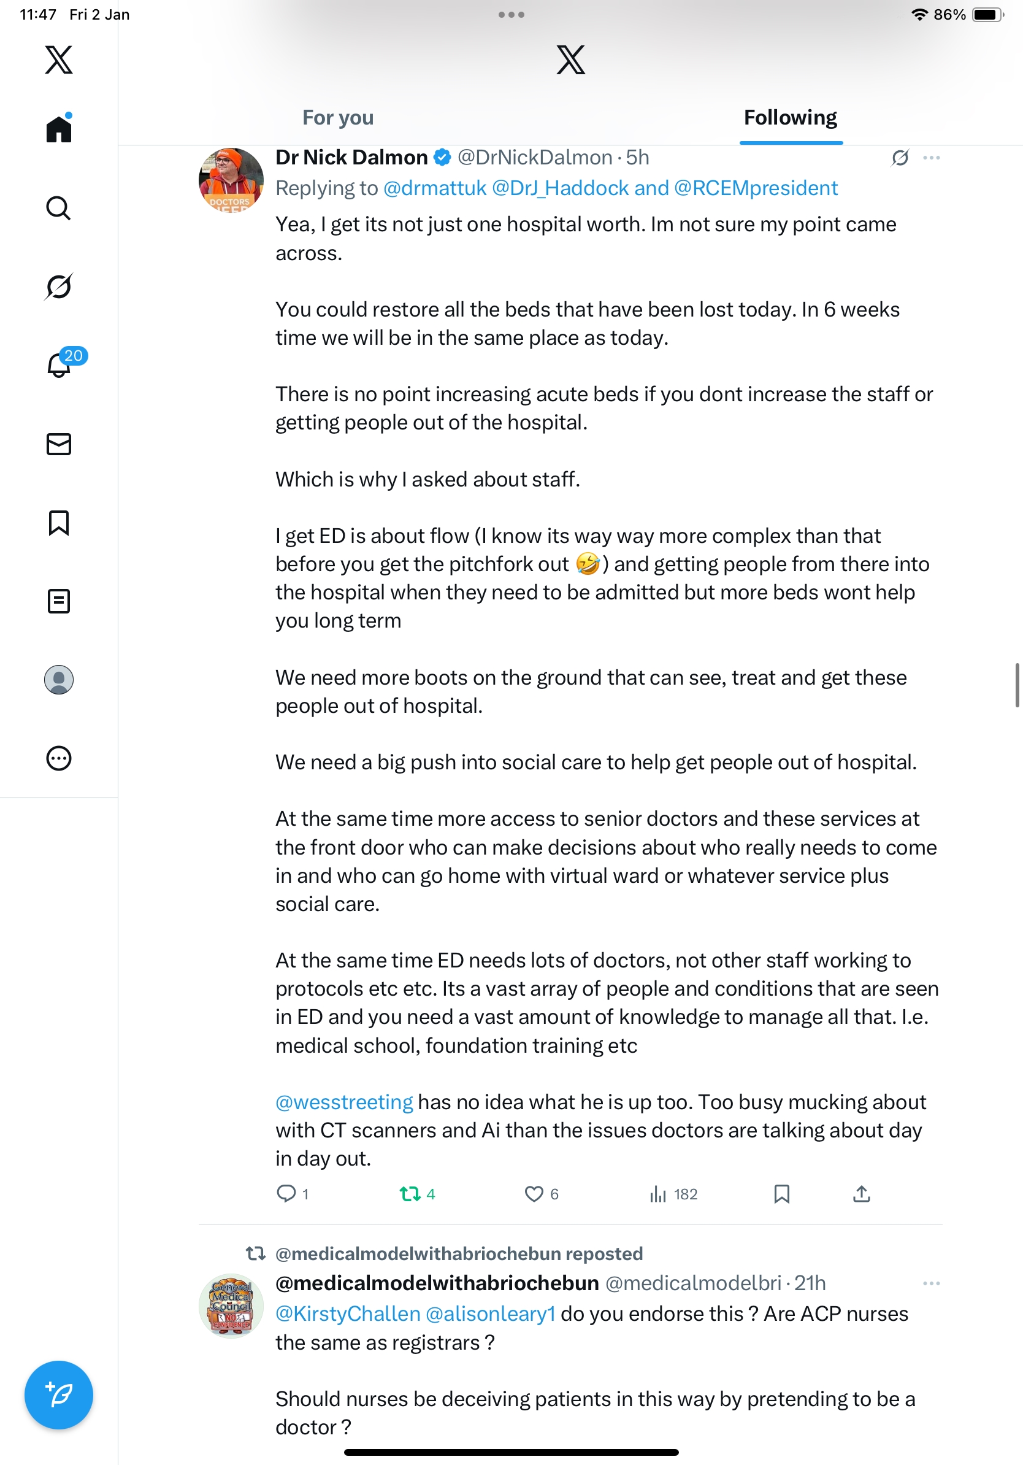Open the Lists icon in the sidebar
Image resolution: width=1023 pixels, height=1465 pixels.
pyautogui.click(x=59, y=601)
